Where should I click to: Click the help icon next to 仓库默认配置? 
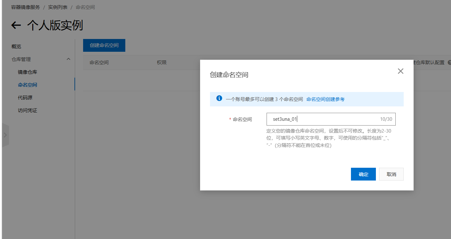click(x=449, y=63)
